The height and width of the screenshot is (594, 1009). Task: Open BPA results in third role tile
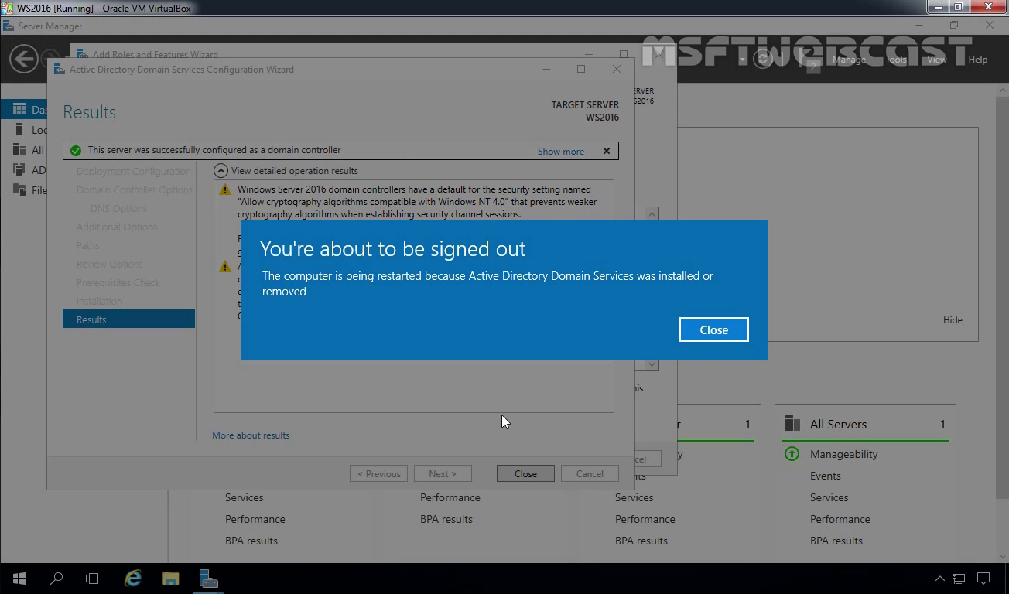[641, 541]
